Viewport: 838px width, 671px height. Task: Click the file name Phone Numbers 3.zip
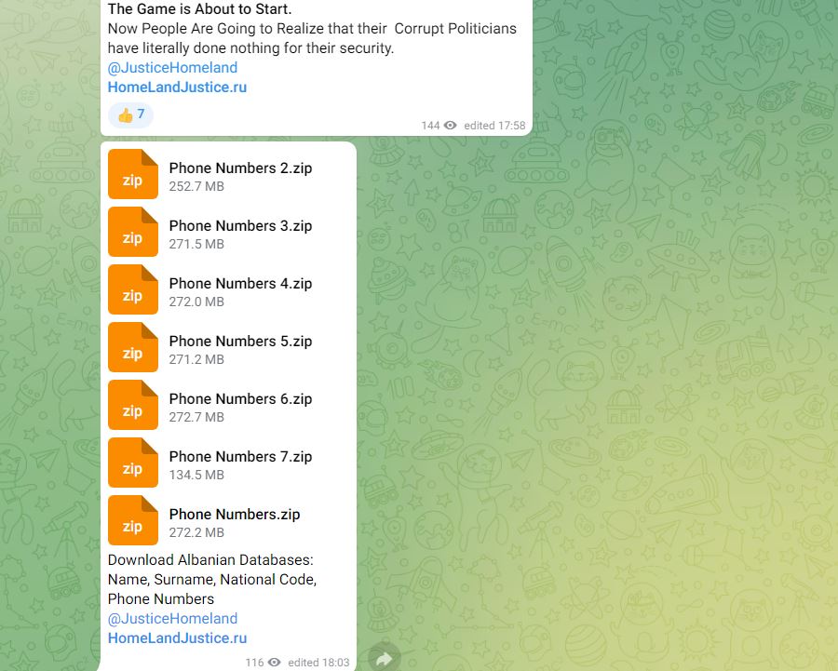pos(240,226)
